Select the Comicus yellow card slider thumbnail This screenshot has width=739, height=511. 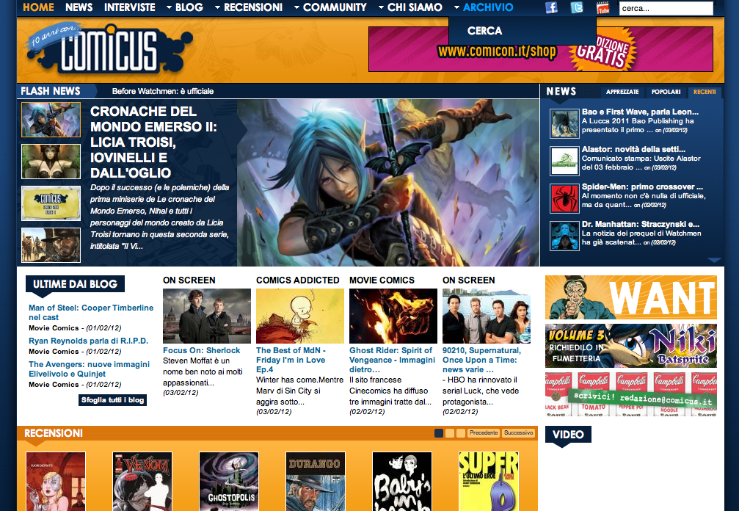point(51,203)
